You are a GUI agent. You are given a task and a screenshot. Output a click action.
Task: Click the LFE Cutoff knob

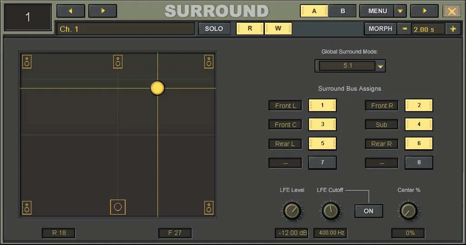tap(330, 211)
